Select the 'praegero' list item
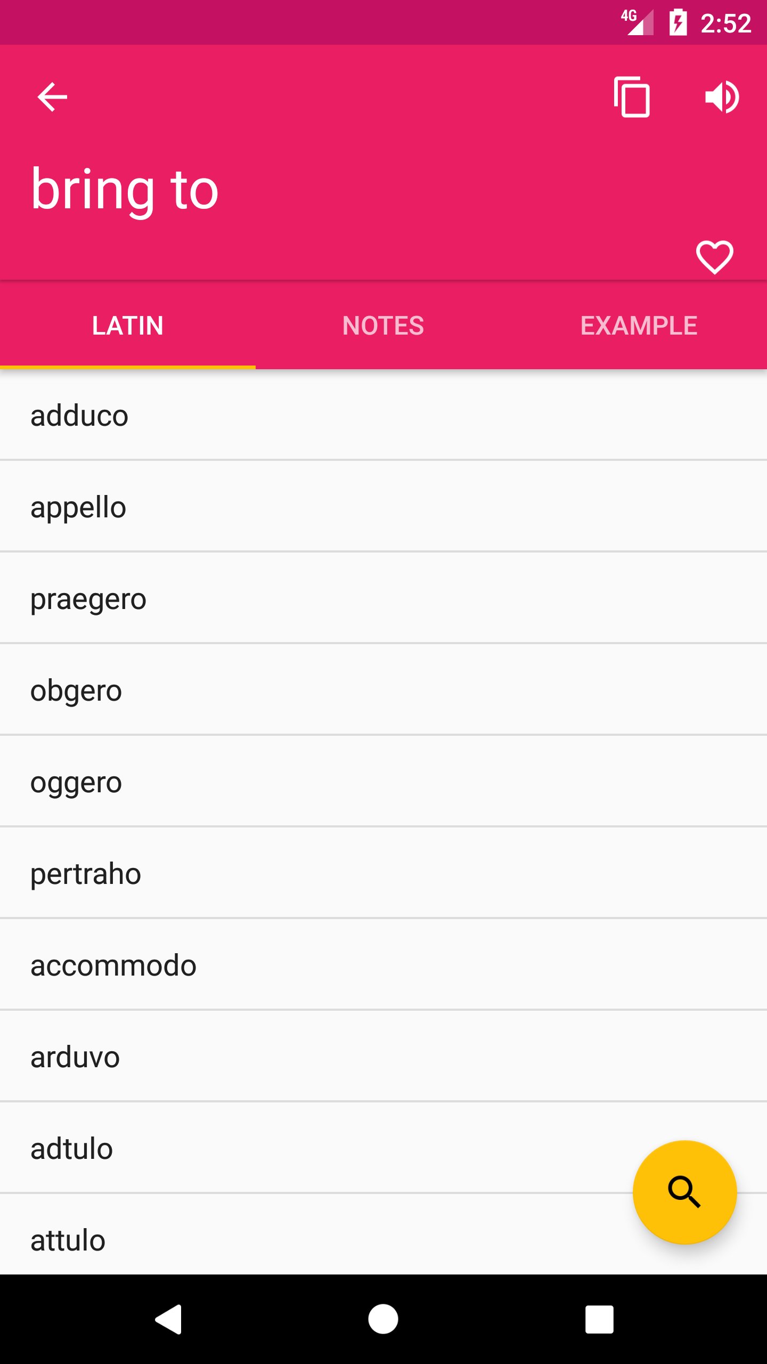767x1364 pixels. (88, 599)
